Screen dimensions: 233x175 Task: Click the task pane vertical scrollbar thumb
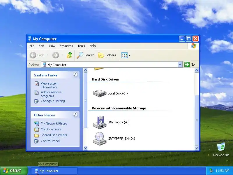(85, 100)
